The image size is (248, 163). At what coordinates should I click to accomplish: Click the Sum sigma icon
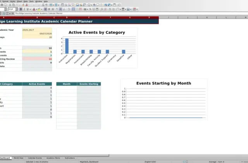point(7,14)
